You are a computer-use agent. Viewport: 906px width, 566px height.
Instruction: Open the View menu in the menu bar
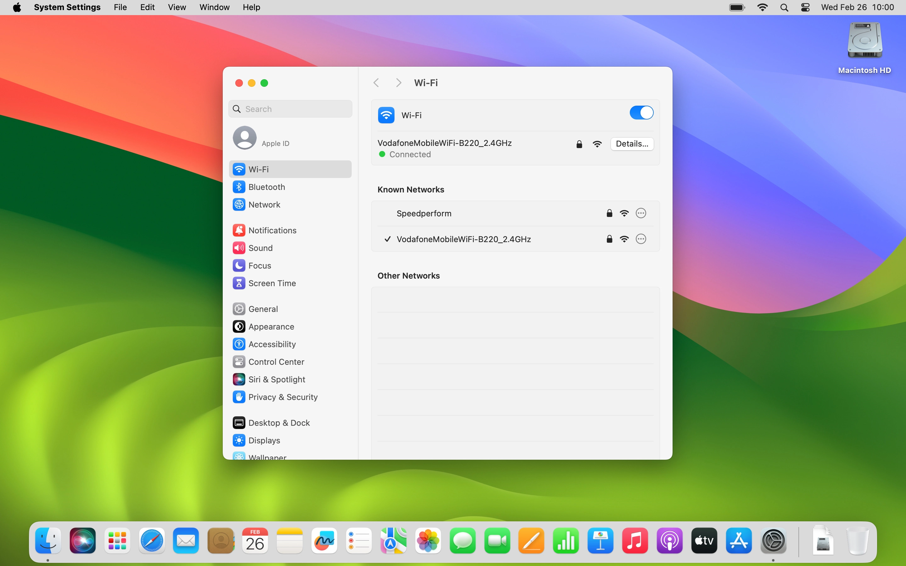[176, 7]
